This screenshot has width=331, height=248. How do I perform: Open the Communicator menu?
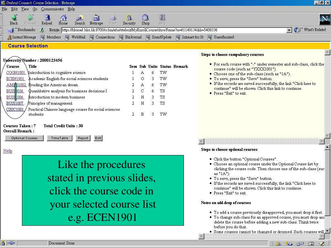tap(53, 9)
